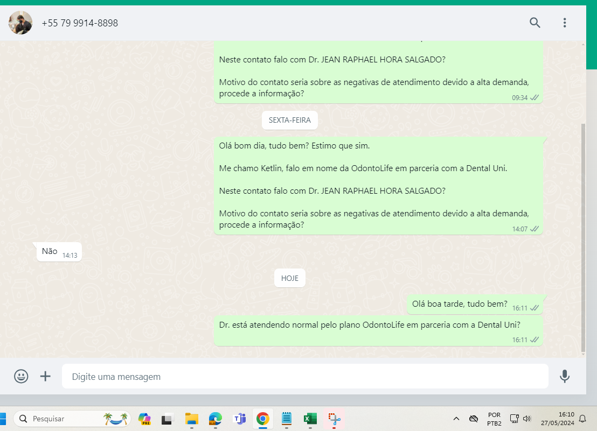Click the HOJE date label

(x=290, y=278)
